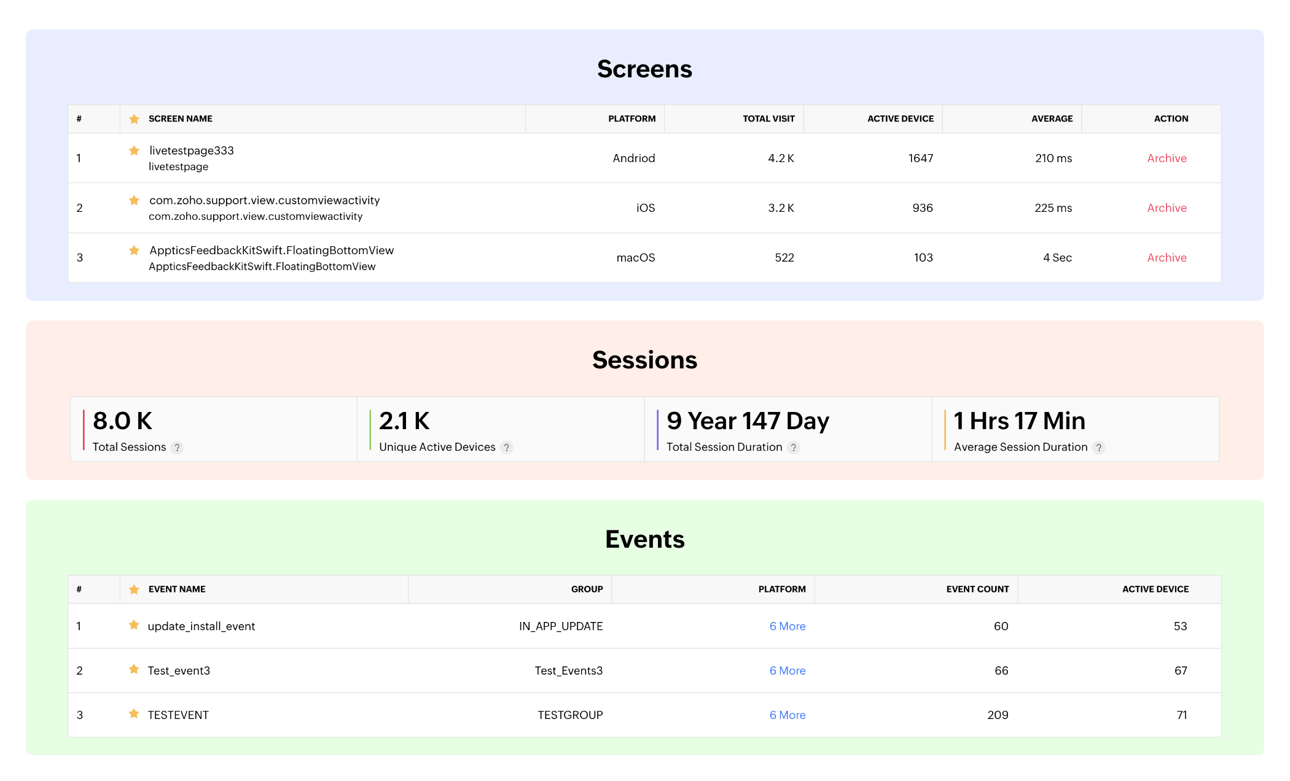Click the SCREEN NAME column header
This screenshot has width=1290, height=781.
pos(180,119)
